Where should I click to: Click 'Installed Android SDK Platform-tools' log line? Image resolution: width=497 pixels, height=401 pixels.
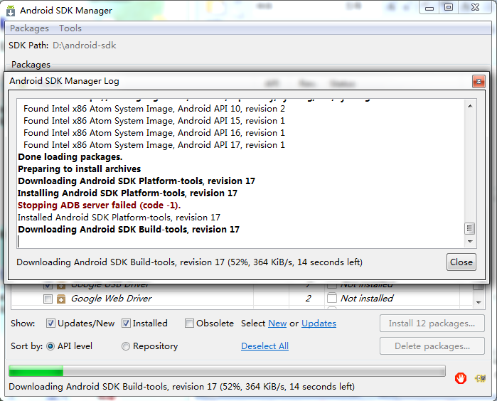click(x=119, y=218)
